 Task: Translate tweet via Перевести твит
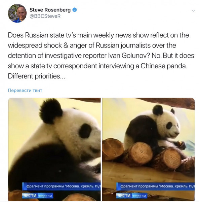point(25,90)
